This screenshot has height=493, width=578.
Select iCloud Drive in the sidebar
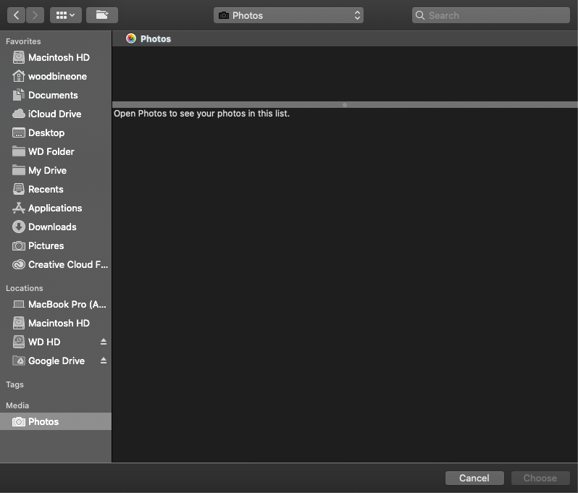pos(56,114)
